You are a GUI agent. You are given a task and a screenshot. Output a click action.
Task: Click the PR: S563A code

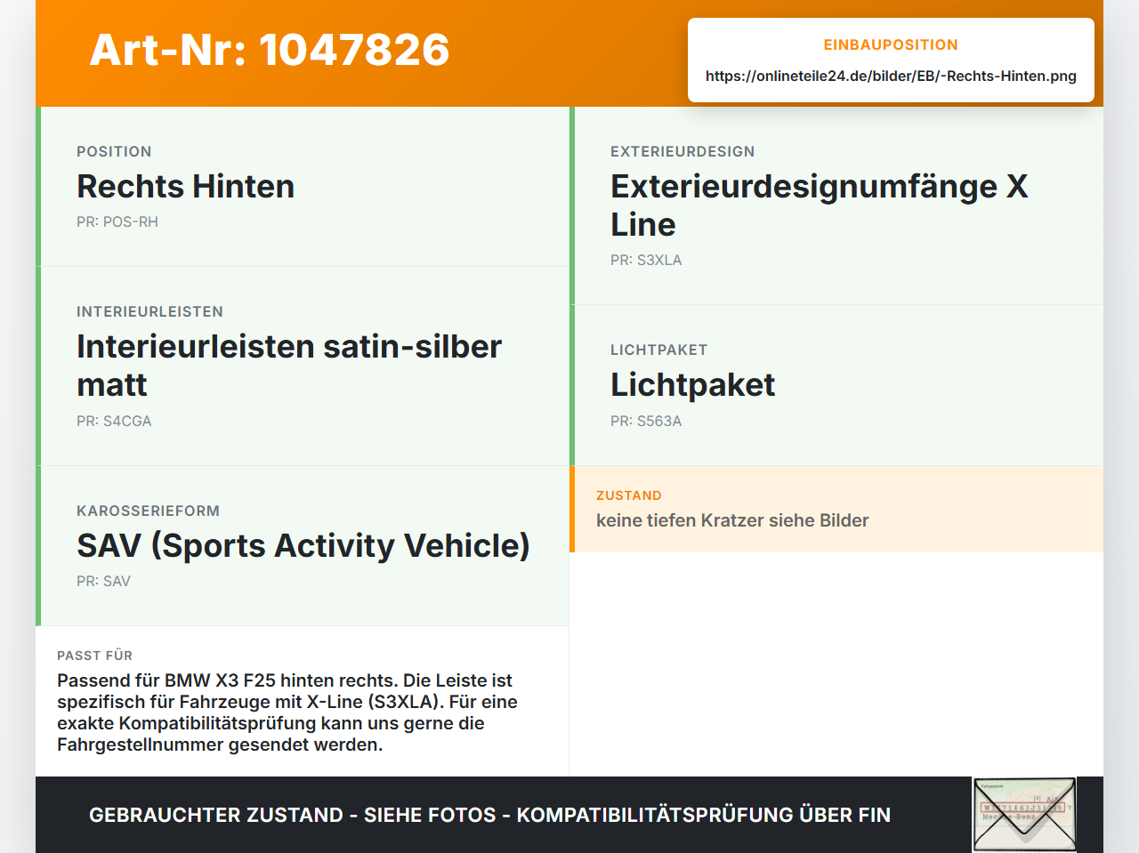click(x=646, y=421)
